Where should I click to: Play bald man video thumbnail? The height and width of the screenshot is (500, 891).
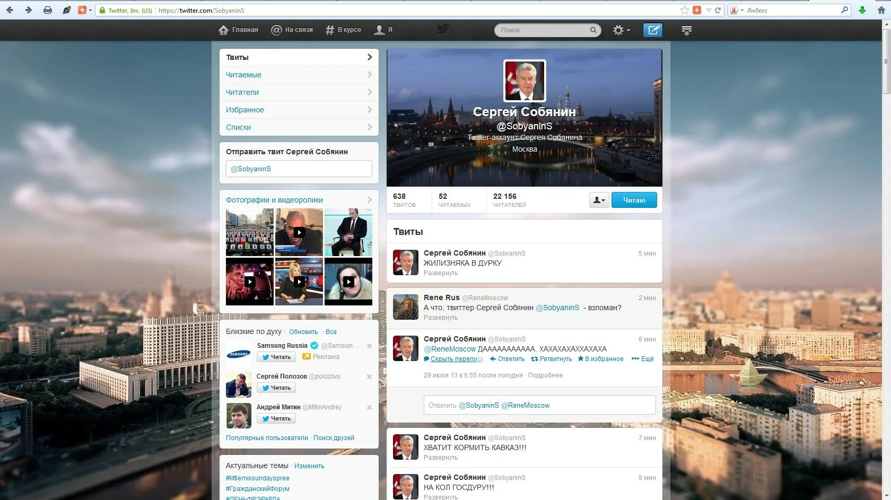click(299, 232)
